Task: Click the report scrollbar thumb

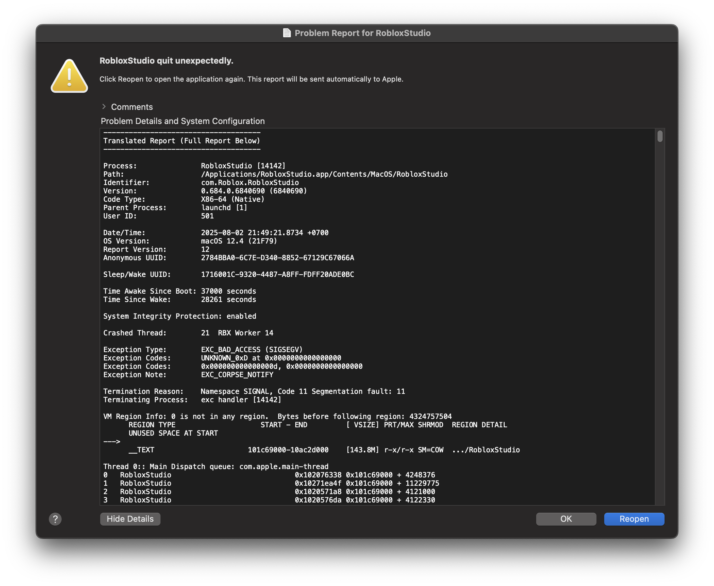Action: [x=660, y=136]
